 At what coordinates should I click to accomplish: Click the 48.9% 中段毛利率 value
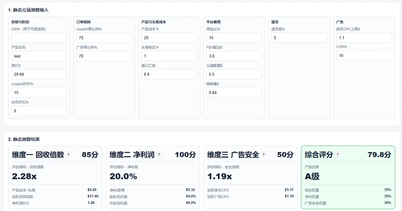[x=191, y=202]
